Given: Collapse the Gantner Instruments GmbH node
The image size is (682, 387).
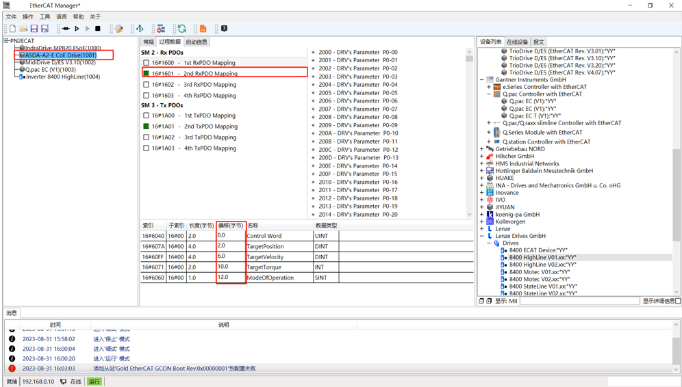Looking at the screenshot, I should (x=481, y=79).
